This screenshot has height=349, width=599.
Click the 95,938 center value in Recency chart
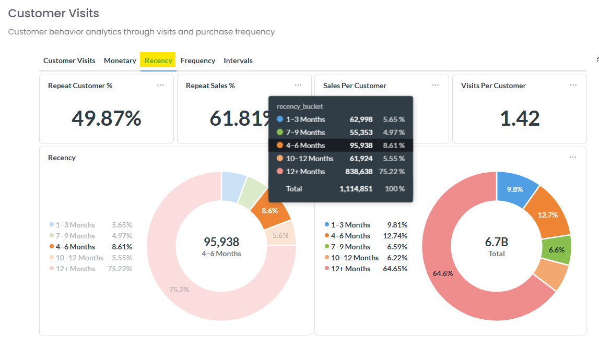coord(221,242)
